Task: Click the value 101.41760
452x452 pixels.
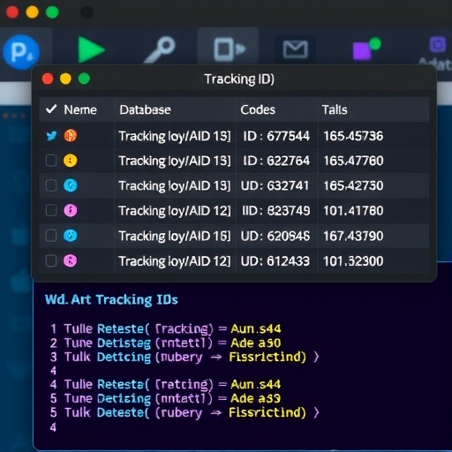Action: [x=353, y=210]
